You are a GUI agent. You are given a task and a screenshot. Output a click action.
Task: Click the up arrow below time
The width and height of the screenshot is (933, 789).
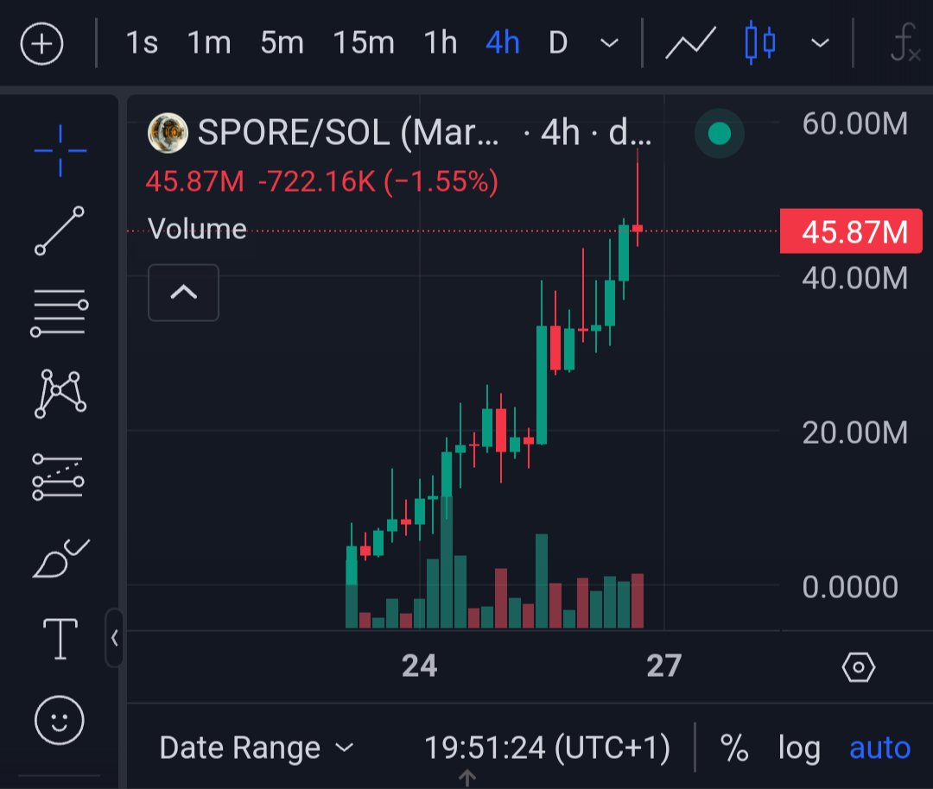pos(467,779)
